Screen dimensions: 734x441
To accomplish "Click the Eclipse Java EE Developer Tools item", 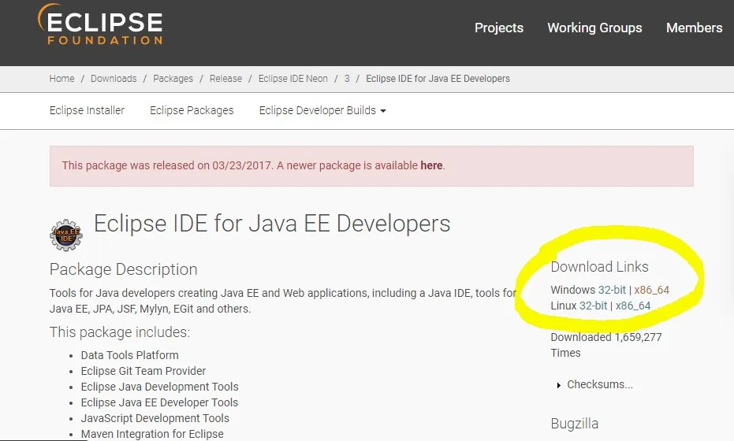I will [159, 402].
